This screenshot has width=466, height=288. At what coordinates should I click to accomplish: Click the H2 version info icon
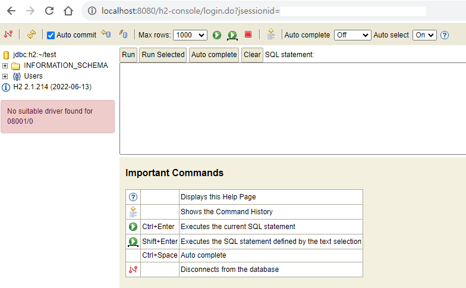[6, 87]
